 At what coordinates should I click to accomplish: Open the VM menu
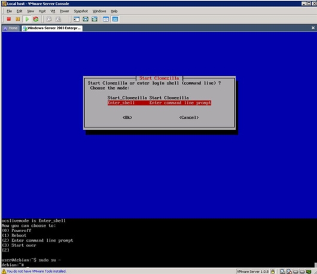[x=53, y=11]
